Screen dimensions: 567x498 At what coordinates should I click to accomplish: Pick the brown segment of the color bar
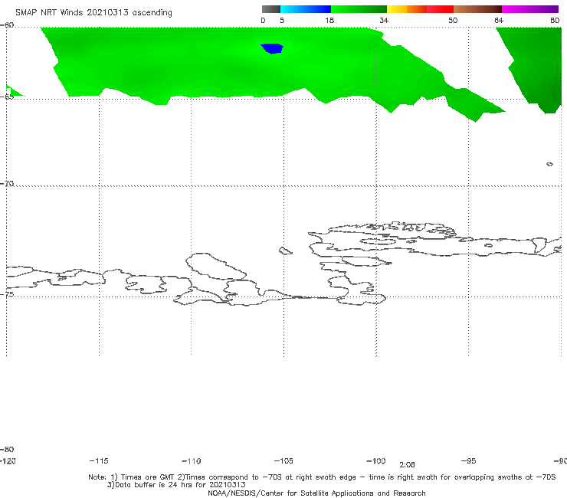click(x=477, y=9)
